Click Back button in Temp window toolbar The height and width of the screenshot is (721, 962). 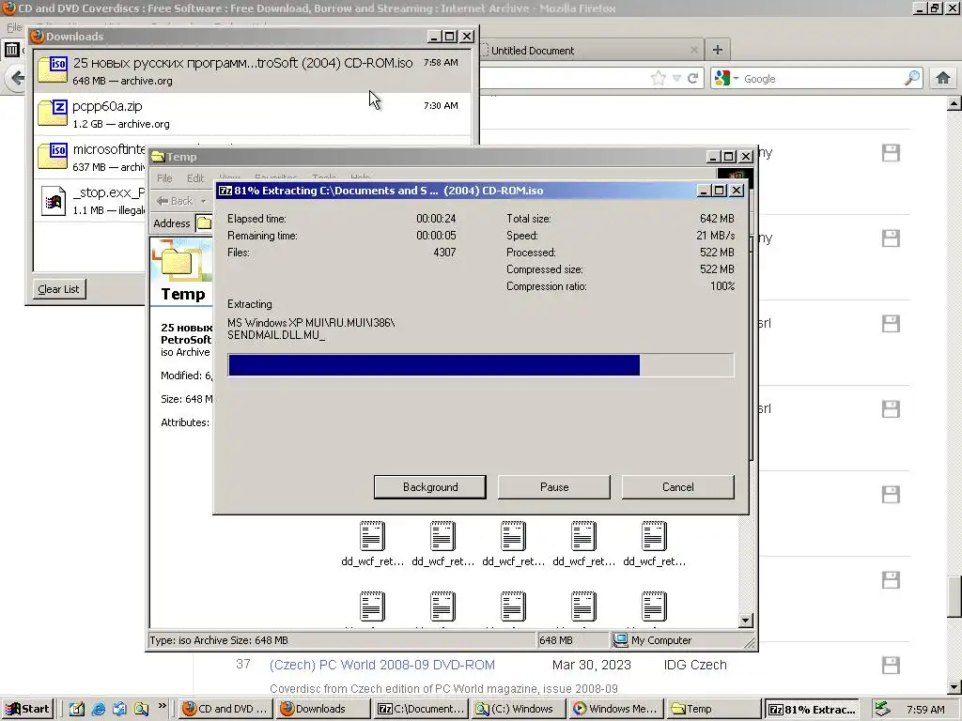[175, 201]
